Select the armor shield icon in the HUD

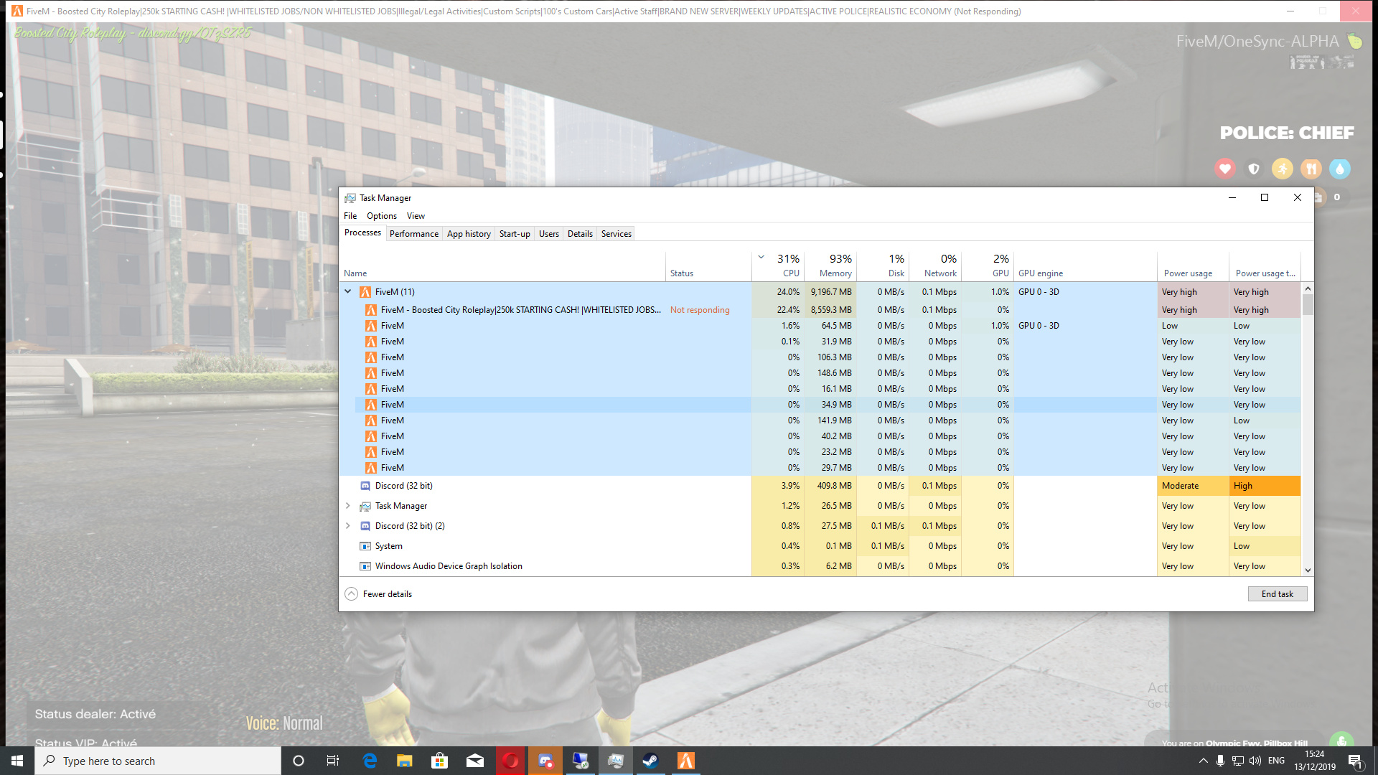point(1253,169)
